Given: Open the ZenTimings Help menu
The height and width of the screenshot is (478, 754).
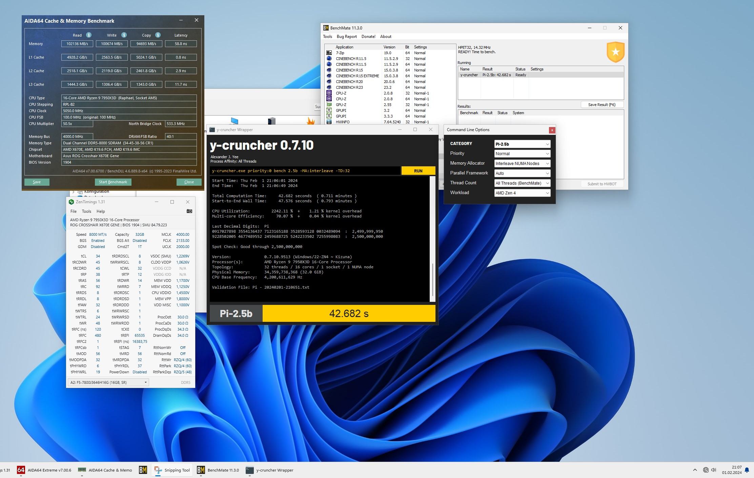Looking at the screenshot, I should point(101,211).
